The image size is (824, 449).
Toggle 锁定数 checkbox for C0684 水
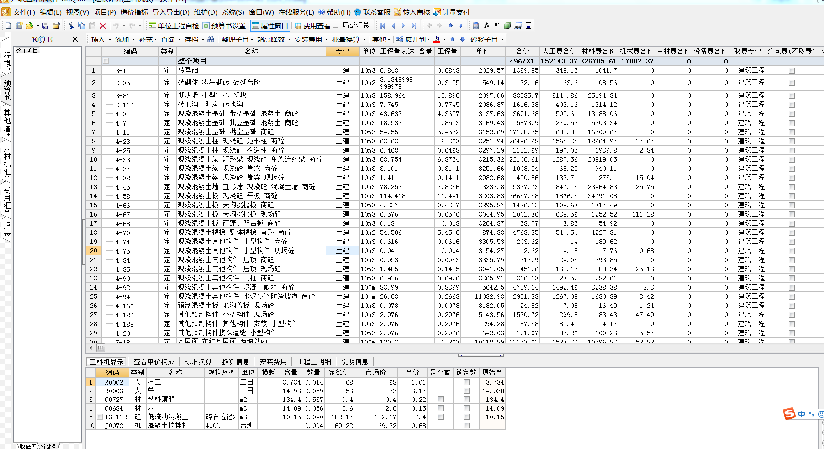tap(466, 408)
